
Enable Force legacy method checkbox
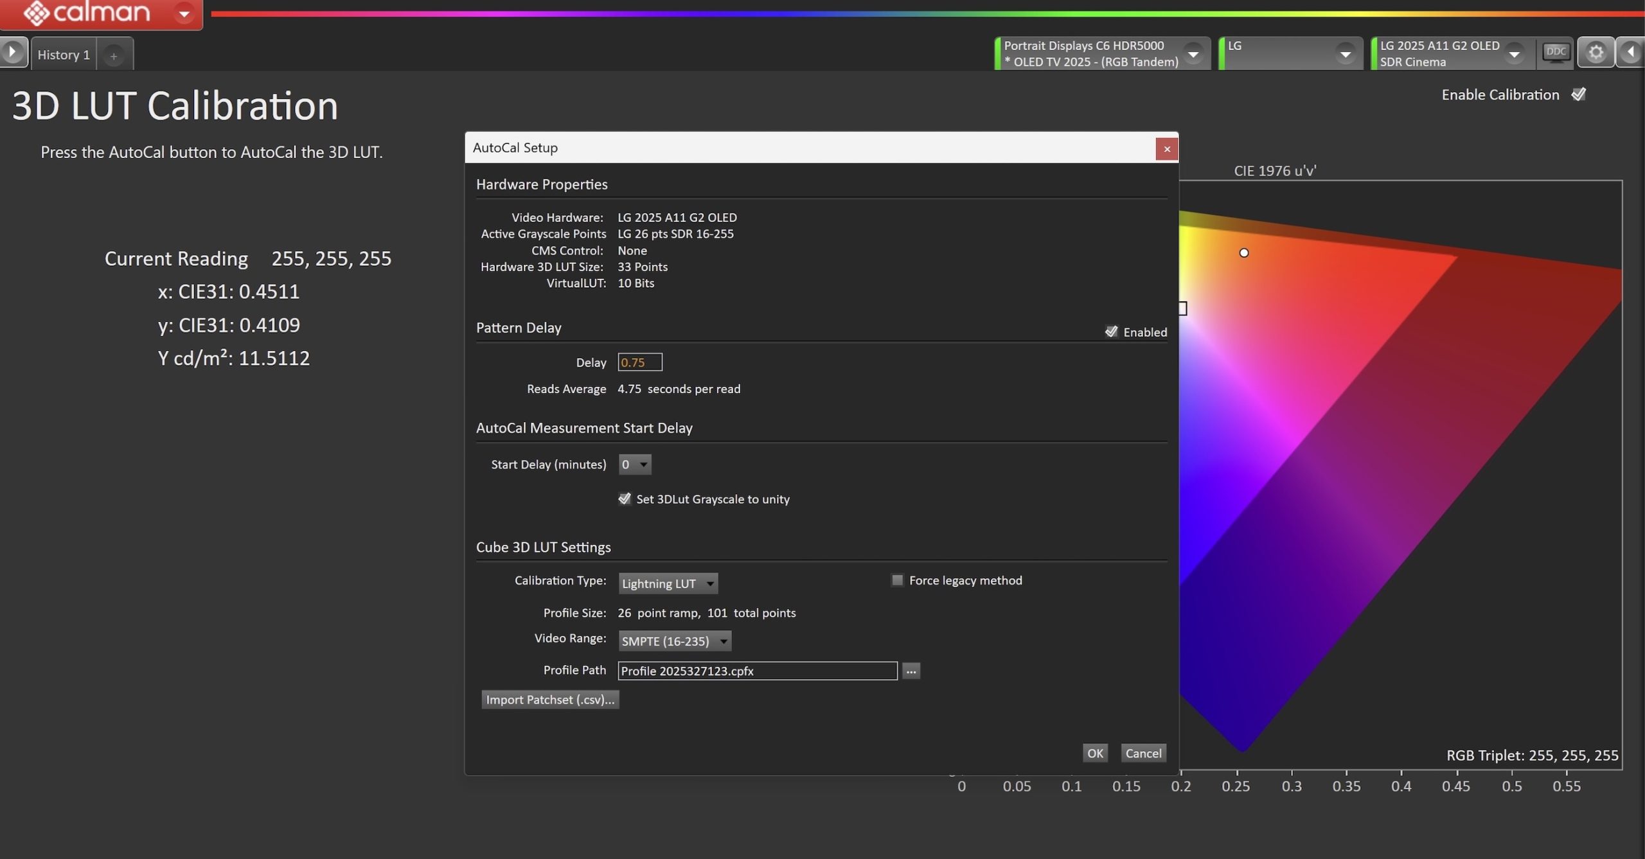click(897, 580)
